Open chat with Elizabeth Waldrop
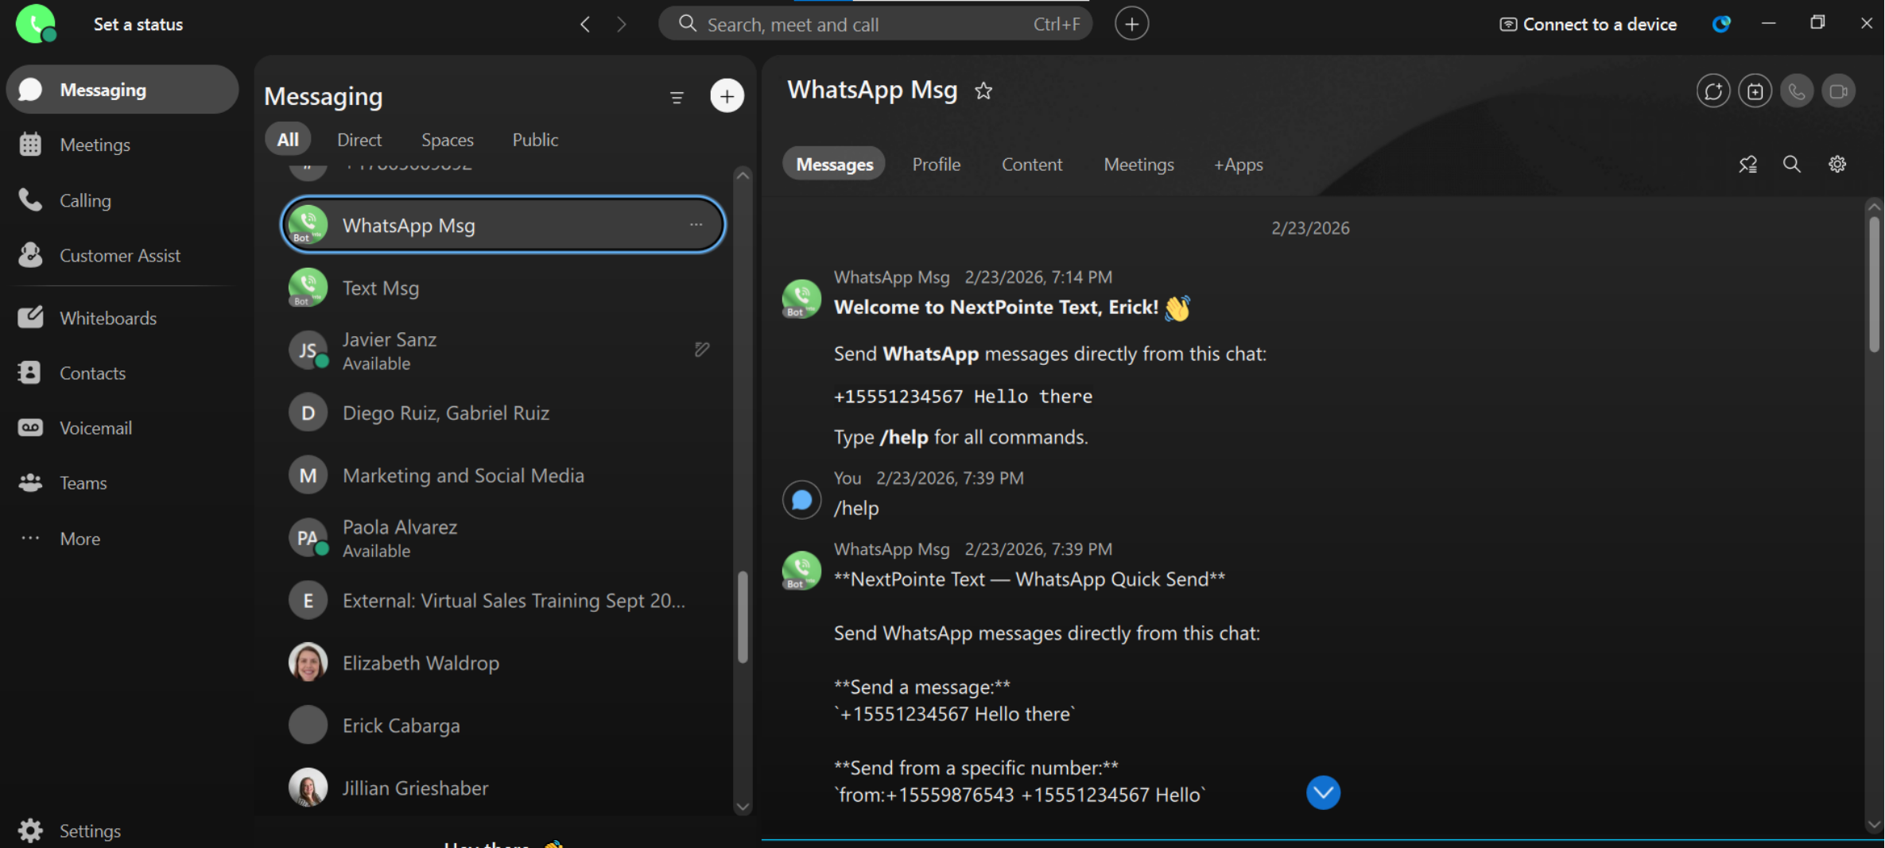Screen dimensions: 1885x848 502,663
